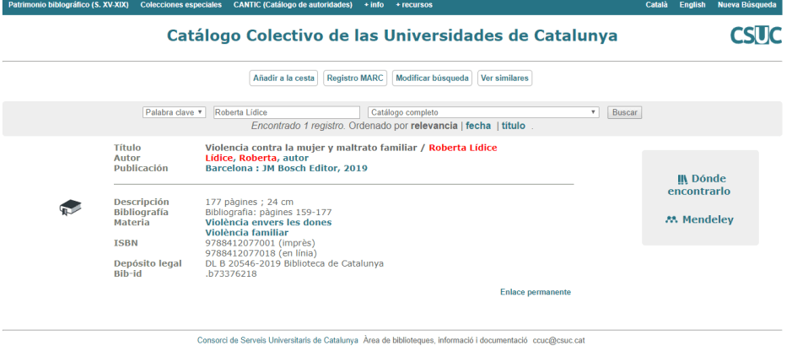Click the book material type icon

click(x=69, y=207)
